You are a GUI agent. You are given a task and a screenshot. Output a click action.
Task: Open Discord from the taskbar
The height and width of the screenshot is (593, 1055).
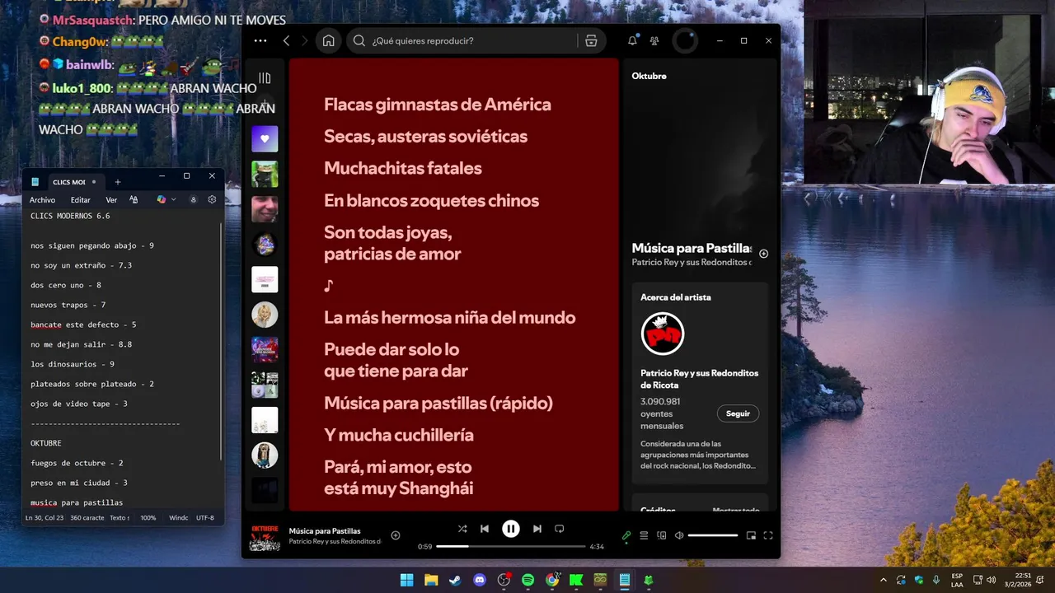(x=480, y=580)
